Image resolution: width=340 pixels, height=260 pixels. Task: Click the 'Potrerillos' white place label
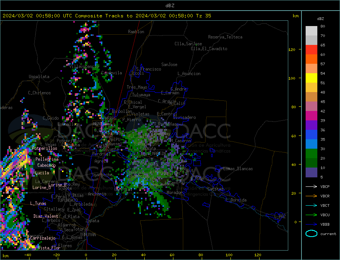click(x=45, y=148)
